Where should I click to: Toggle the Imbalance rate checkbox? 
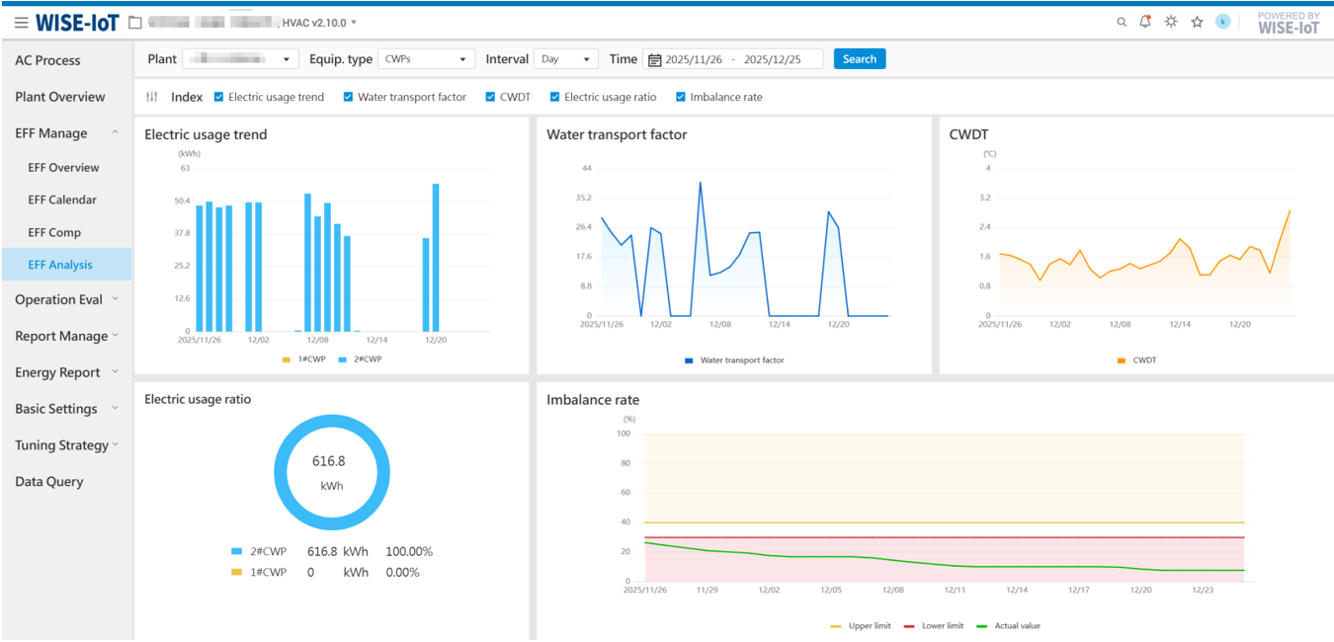pyautogui.click(x=681, y=97)
